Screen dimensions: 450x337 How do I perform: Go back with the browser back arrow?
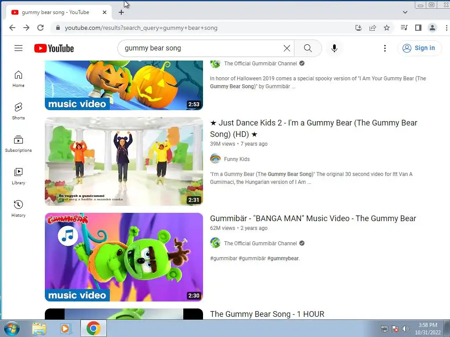12,28
